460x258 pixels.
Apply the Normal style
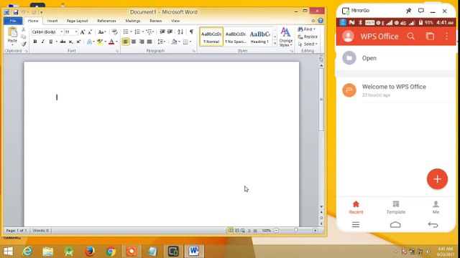point(211,37)
